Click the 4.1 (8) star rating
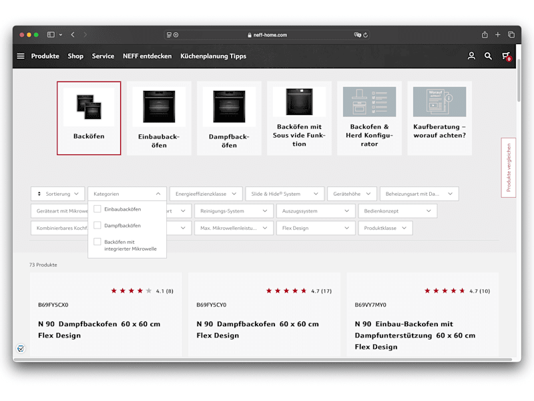534x401 pixels. point(142,291)
